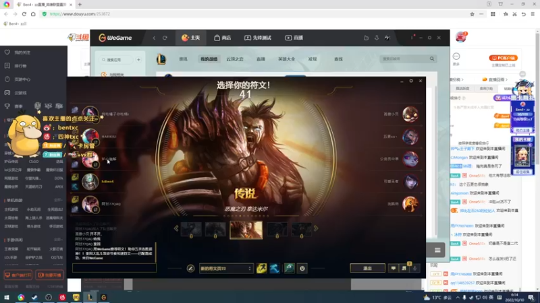This screenshot has height=303, width=540.
Task: Open chat bubble icon beside 退出
Action: tap(394, 268)
